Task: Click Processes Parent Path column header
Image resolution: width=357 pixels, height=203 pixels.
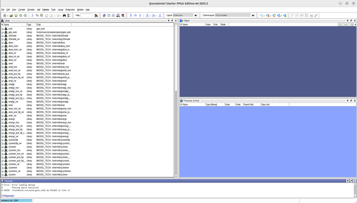Action: click(252, 104)
